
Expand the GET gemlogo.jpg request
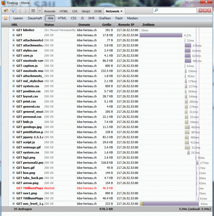coord(14,127)
